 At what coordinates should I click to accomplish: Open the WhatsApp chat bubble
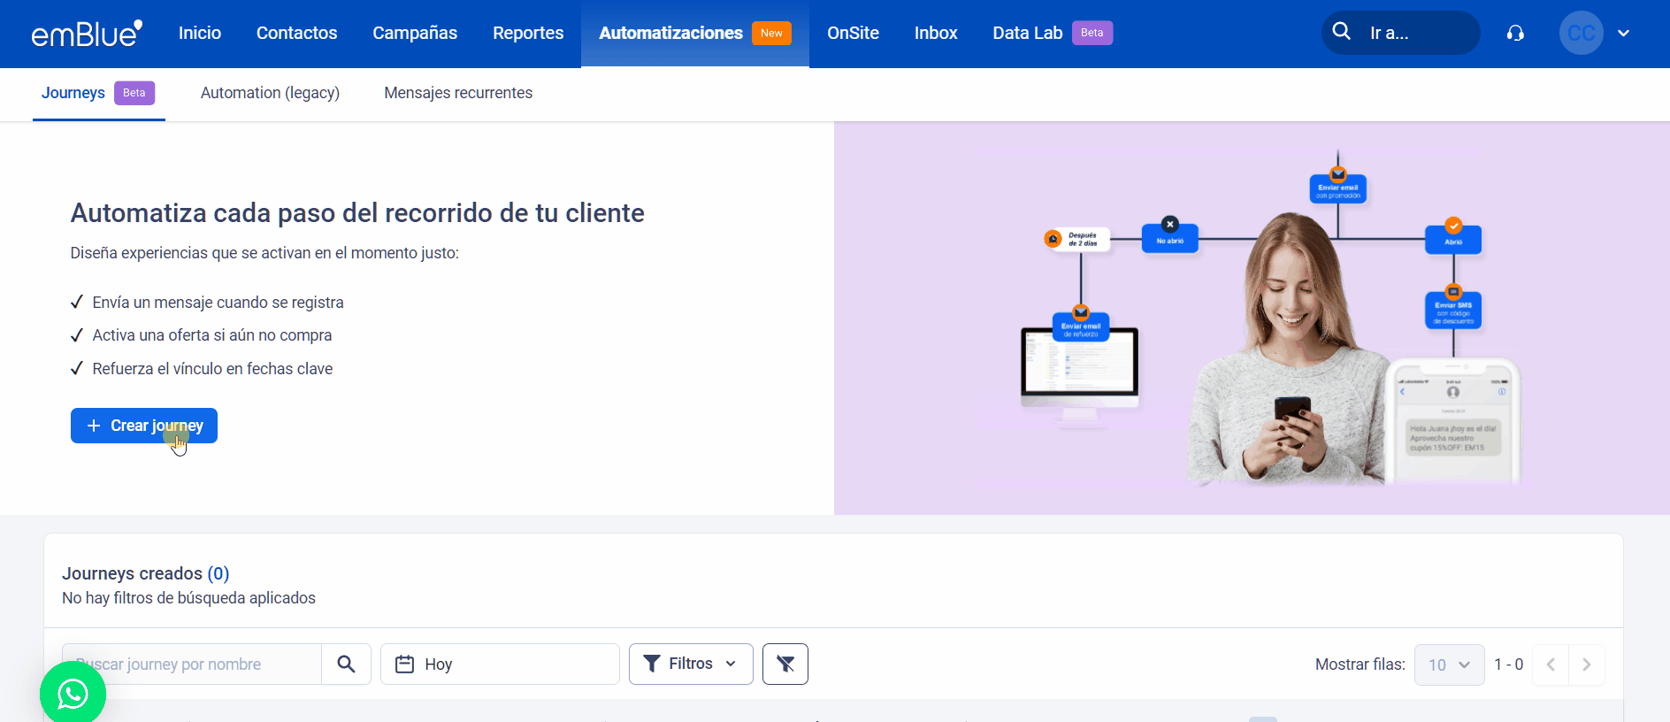pos(73,693)
